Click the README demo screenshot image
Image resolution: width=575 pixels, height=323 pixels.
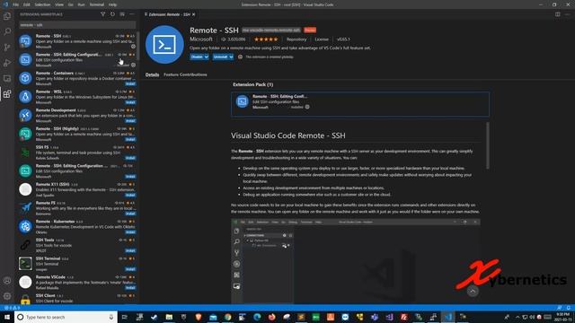[x=356, y=261]
